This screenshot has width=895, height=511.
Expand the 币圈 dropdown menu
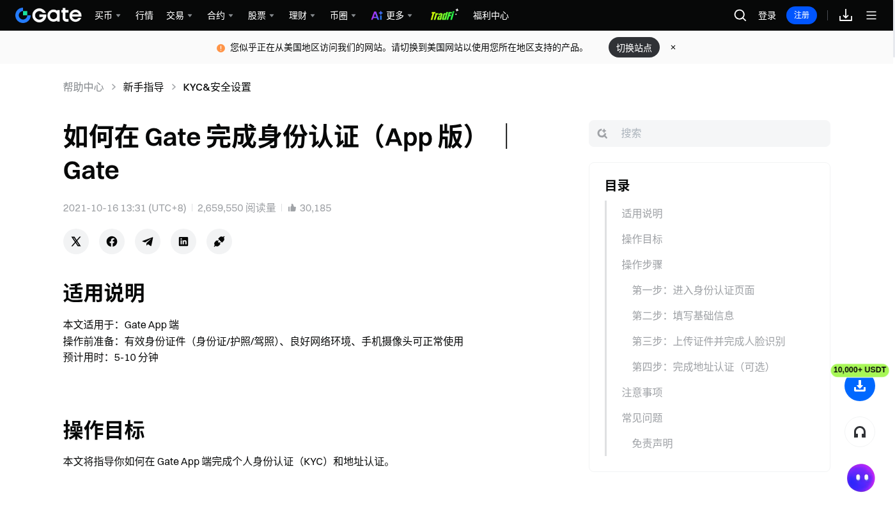pyautogui.click(x=343, y=15)
